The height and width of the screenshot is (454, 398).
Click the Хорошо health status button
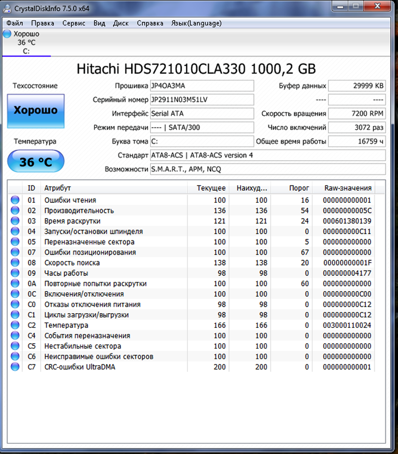pyautogui.click(x=36, y=110)
